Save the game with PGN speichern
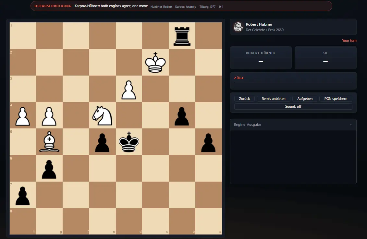Screen dimensions: 367x239 point(336,99)
